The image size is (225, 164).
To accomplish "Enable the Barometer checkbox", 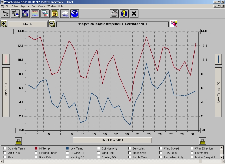I will point(192,153).
